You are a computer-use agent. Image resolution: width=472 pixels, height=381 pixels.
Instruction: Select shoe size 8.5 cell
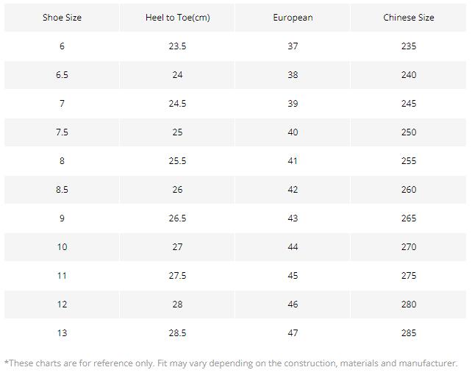pyautogui.click(x=62, y=190)
